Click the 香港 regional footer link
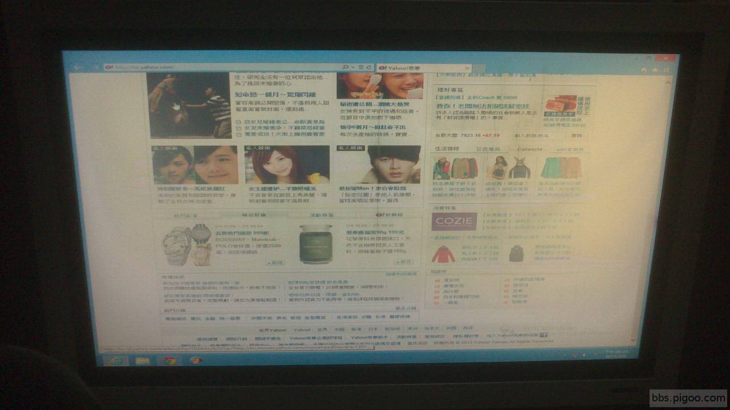The image size is (730, 410). (x=356, y=329)
